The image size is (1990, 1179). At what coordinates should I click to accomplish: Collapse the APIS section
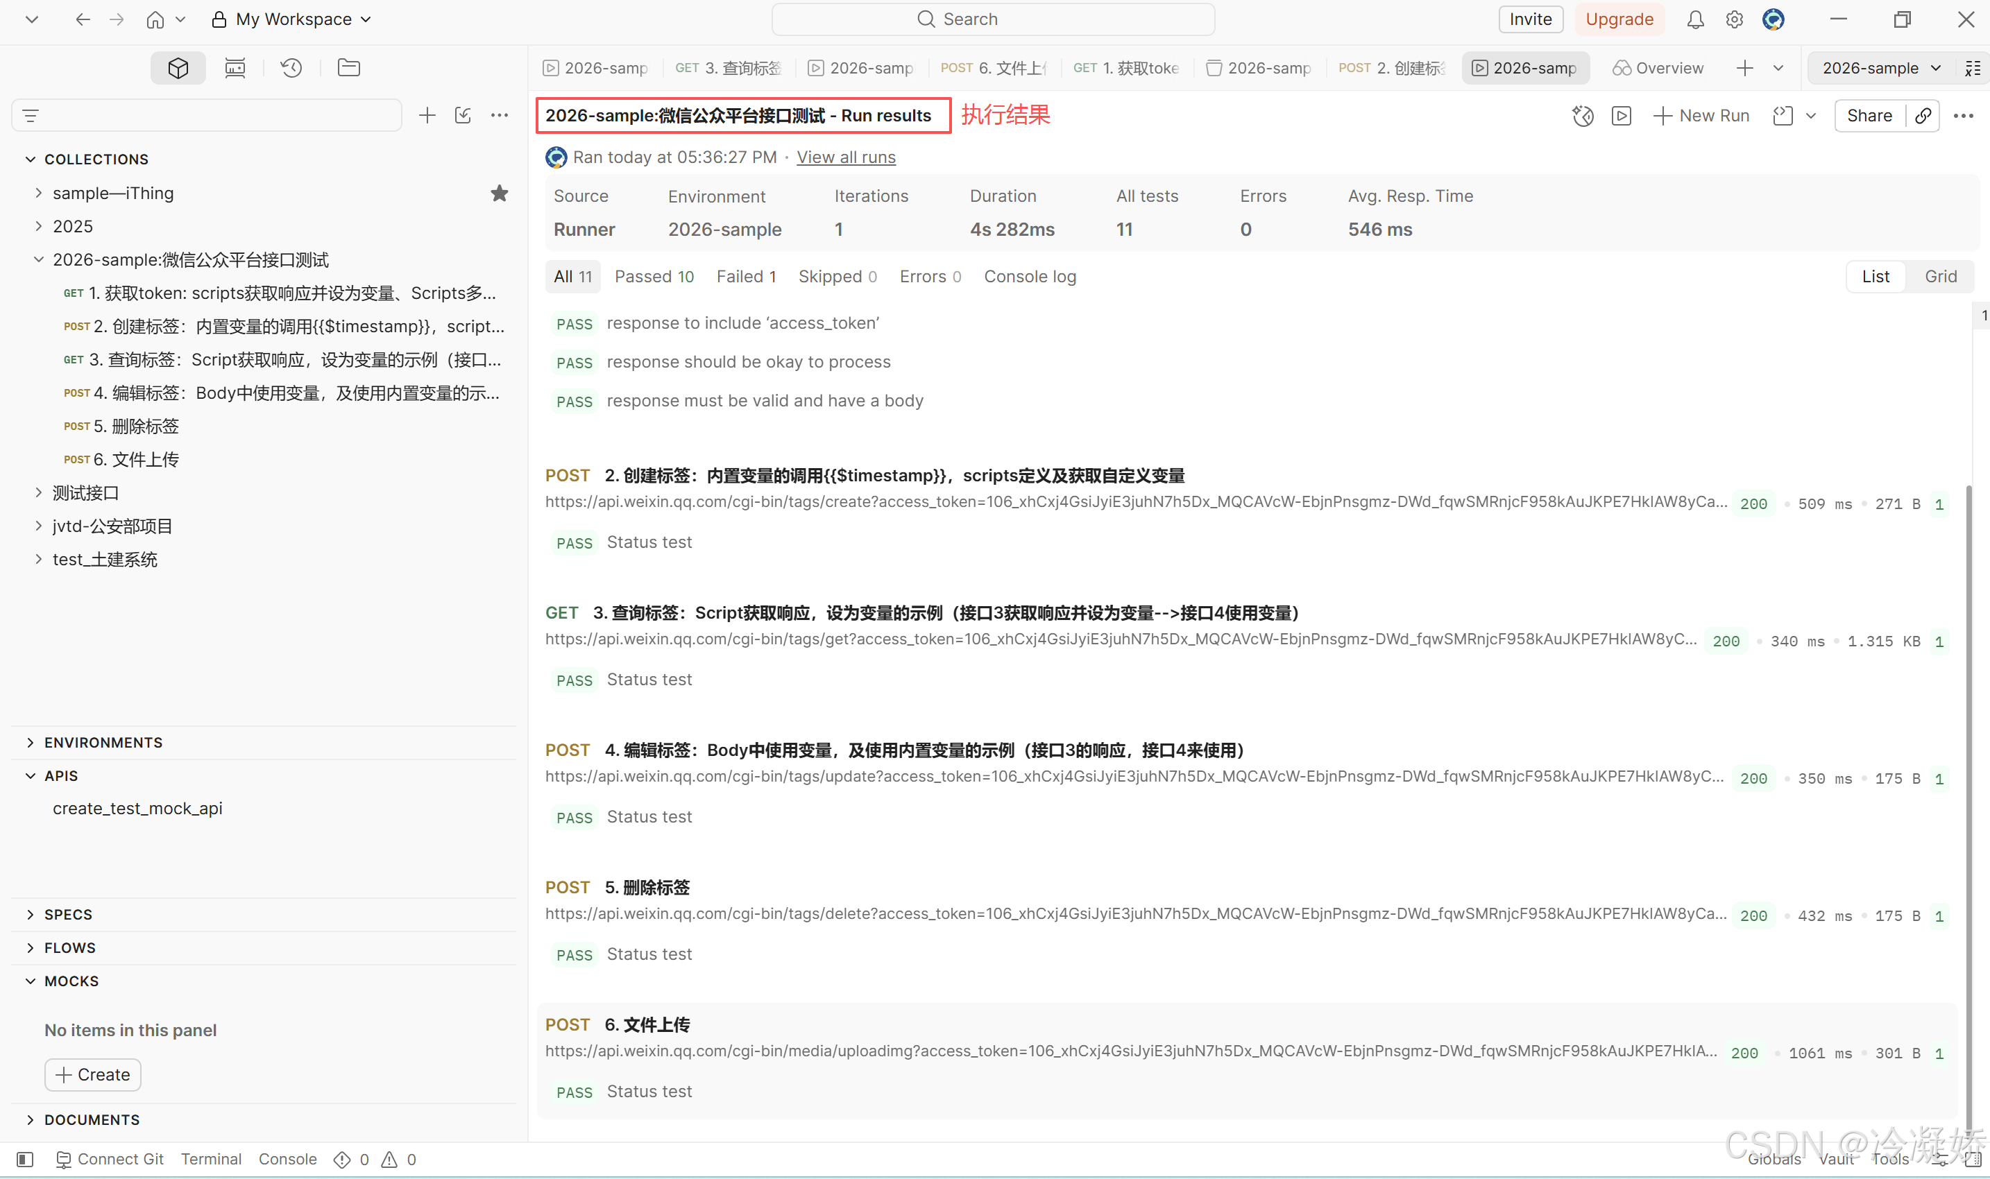(x=31, y=776)
